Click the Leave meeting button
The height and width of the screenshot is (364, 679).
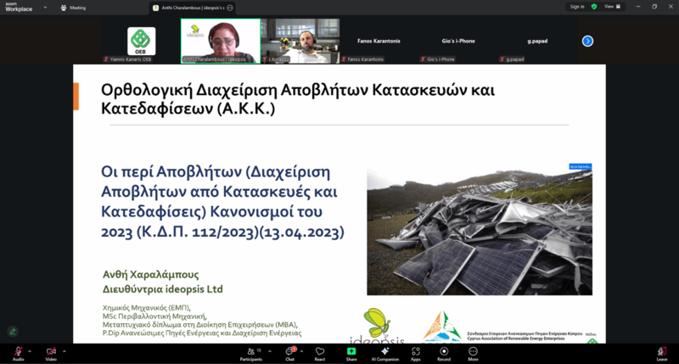tap(661, 351)
